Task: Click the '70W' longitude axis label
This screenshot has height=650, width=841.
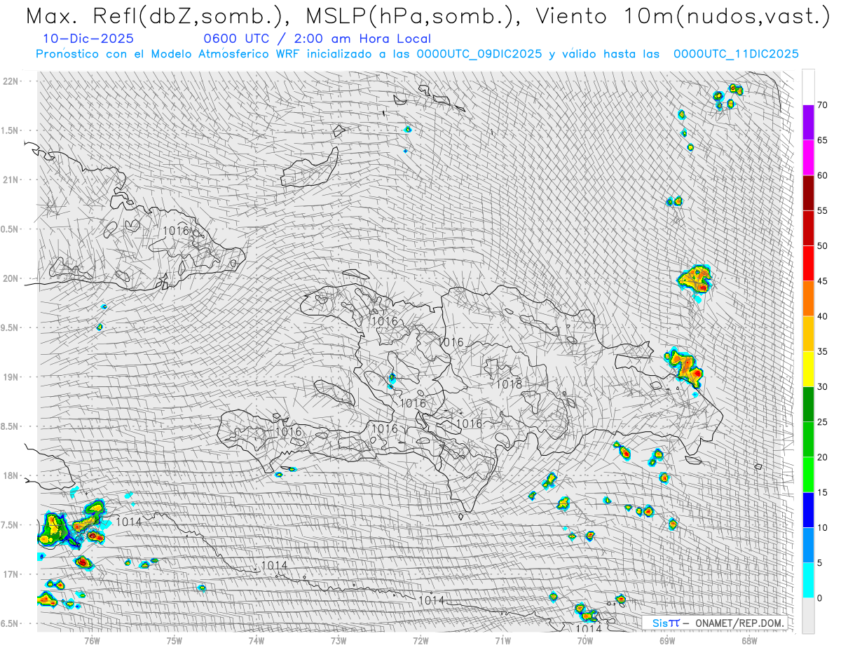Action: (585, 640)
